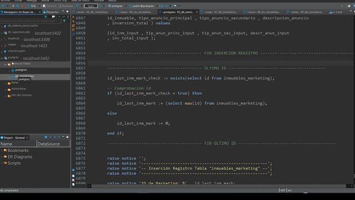Screen dimensions: 355x200
Task: Maximize the database navigator panel
Action: tap(68, 12)
